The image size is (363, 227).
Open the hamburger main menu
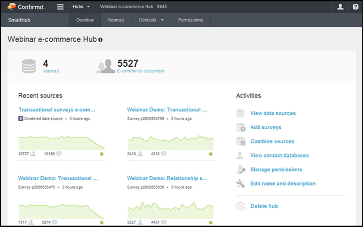60,7
